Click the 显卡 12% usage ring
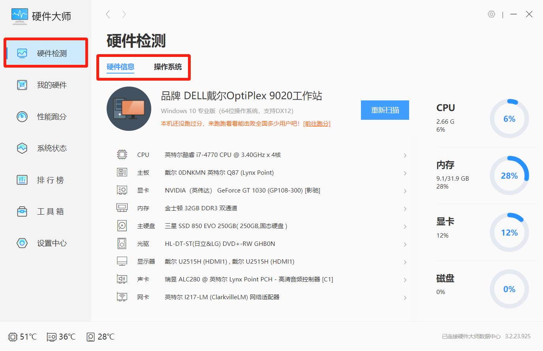The image size is (543, 351). coord(509,232)
